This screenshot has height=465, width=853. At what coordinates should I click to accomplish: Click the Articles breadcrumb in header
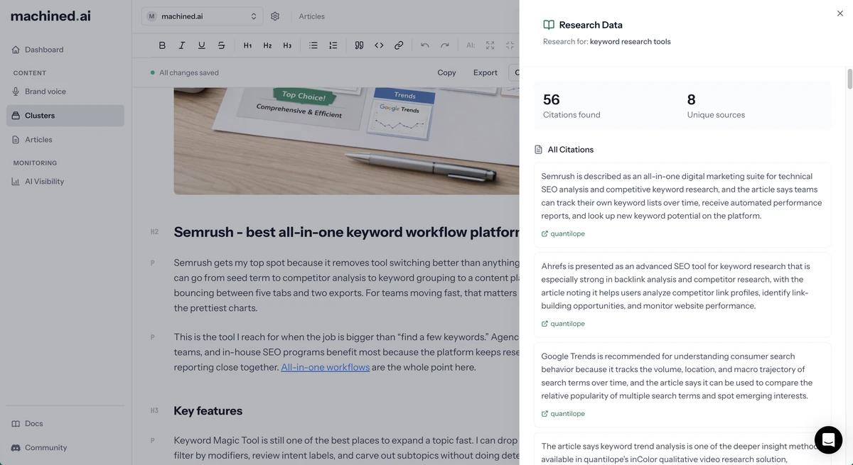point(311,16)
